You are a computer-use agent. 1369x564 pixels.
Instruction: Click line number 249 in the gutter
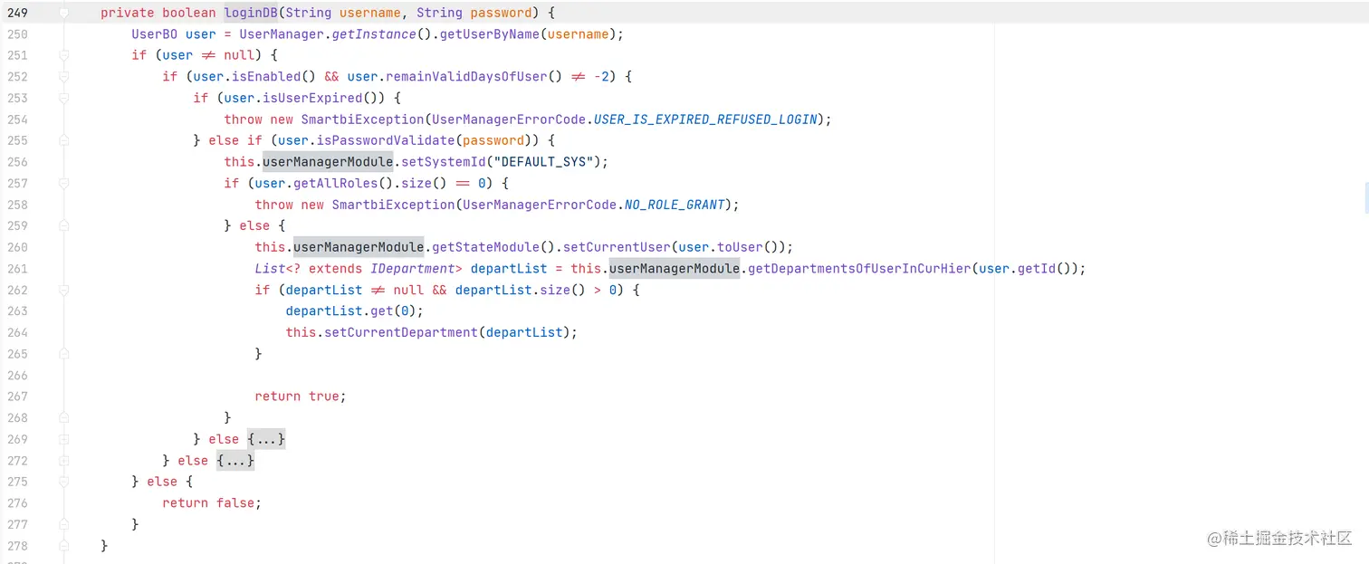point(17,13)
